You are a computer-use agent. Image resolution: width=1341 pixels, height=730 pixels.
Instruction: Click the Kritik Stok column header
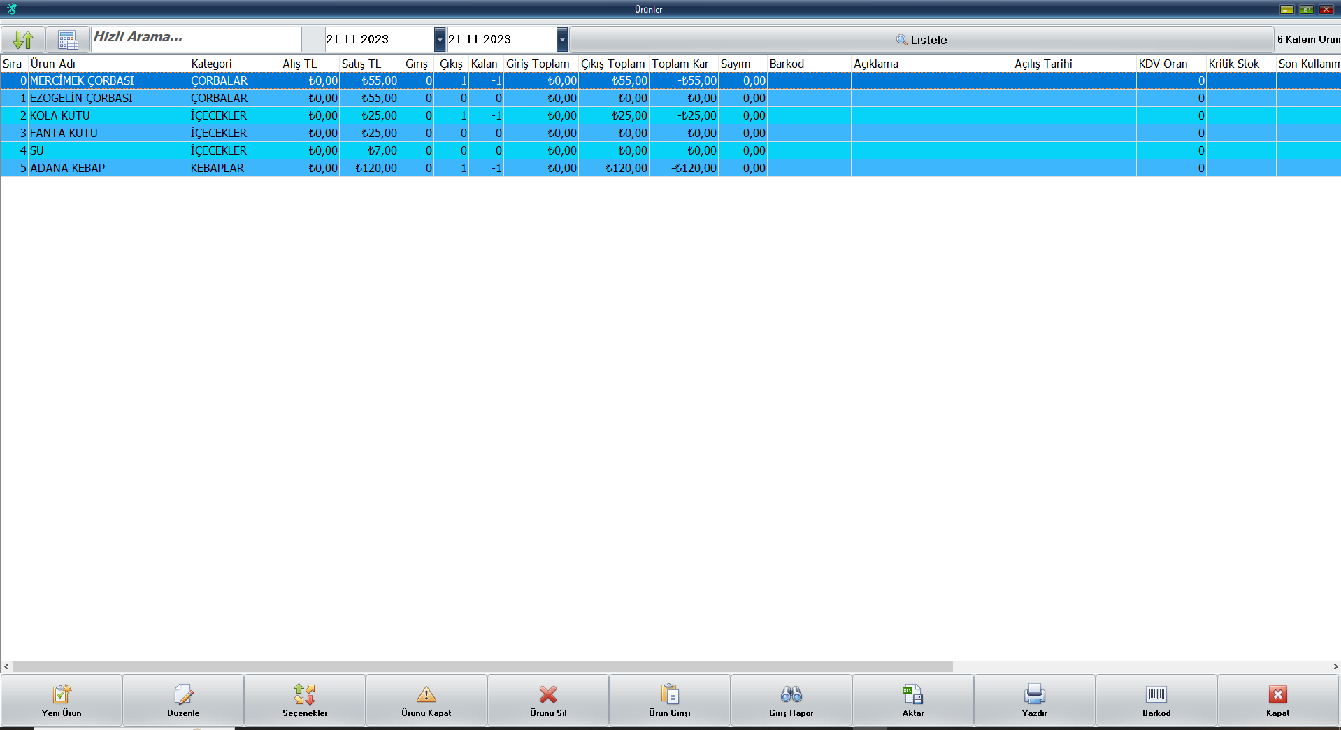click(x=1241, y=64)
